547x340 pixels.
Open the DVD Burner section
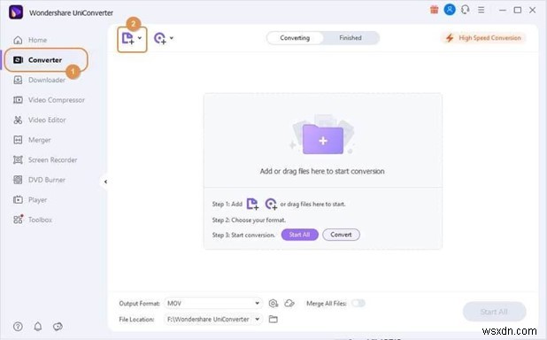[x=39, y=180]
